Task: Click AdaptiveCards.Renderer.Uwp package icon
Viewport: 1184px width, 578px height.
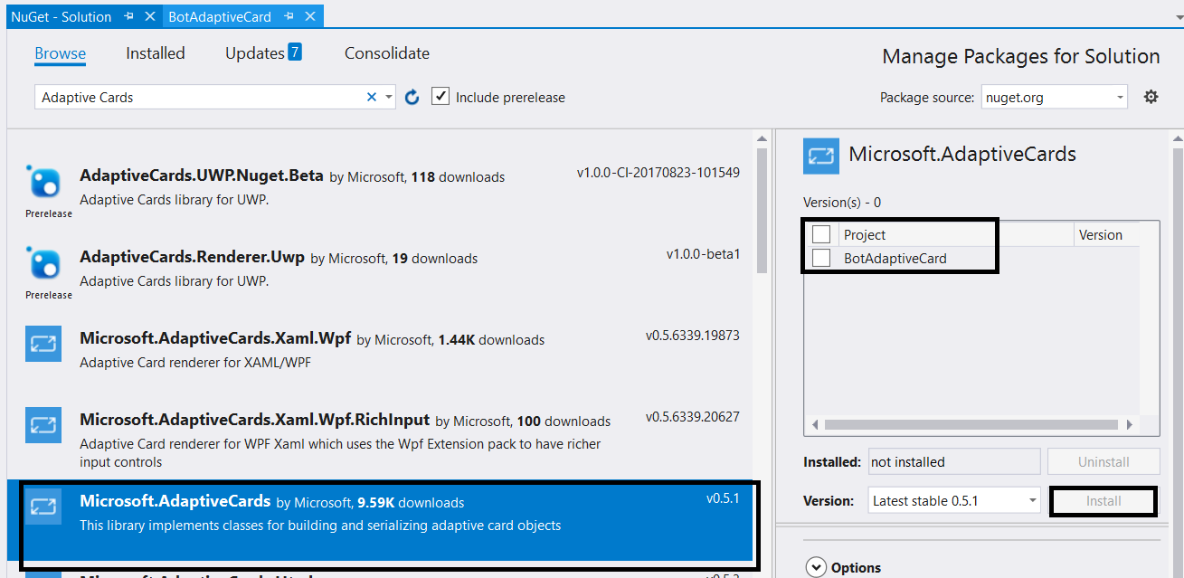Action: click(x=44, y=264)
